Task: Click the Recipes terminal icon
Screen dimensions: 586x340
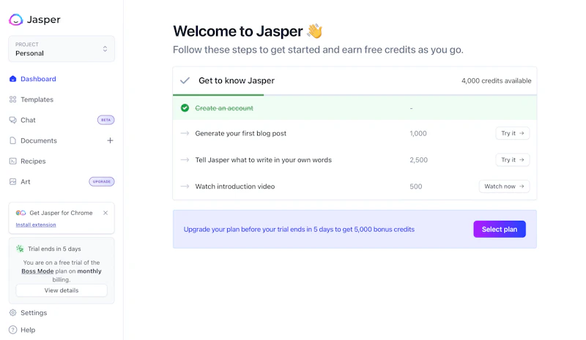Action: click(12, 161)
